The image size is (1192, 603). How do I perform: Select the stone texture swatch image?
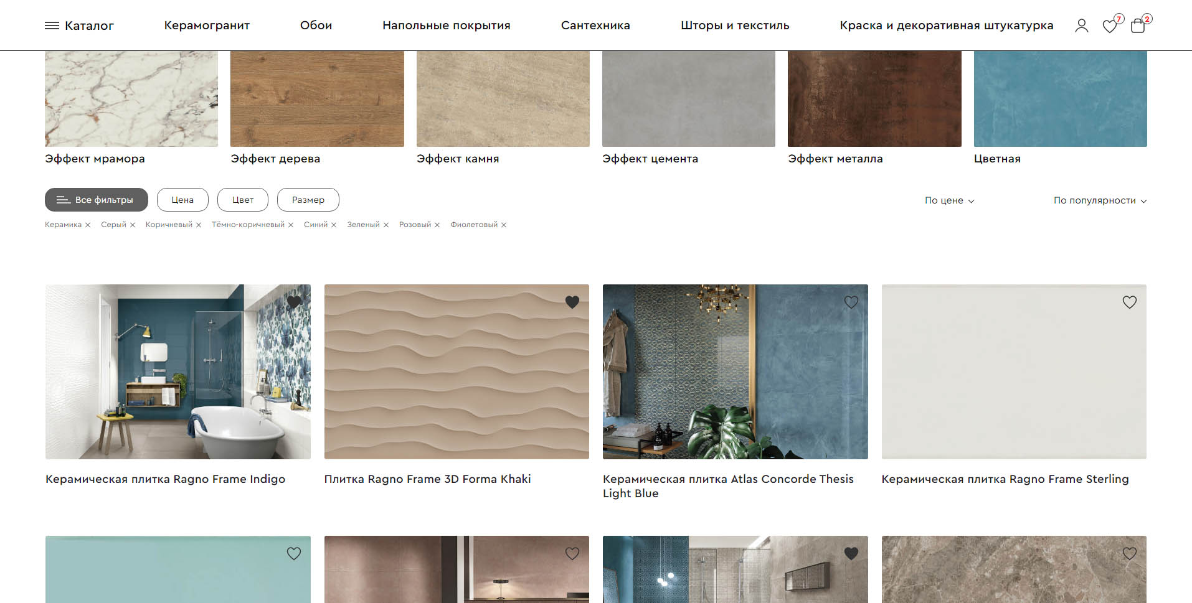coord(503,99)
